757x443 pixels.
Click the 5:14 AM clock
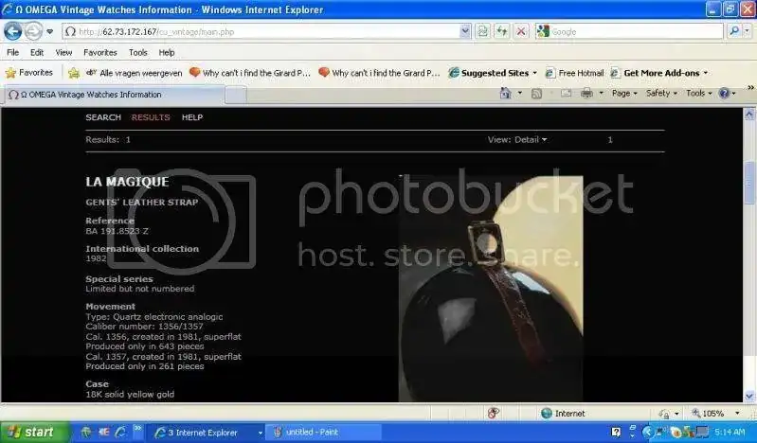coord(730,433)
